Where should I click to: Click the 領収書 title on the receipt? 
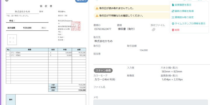point(46,6)
